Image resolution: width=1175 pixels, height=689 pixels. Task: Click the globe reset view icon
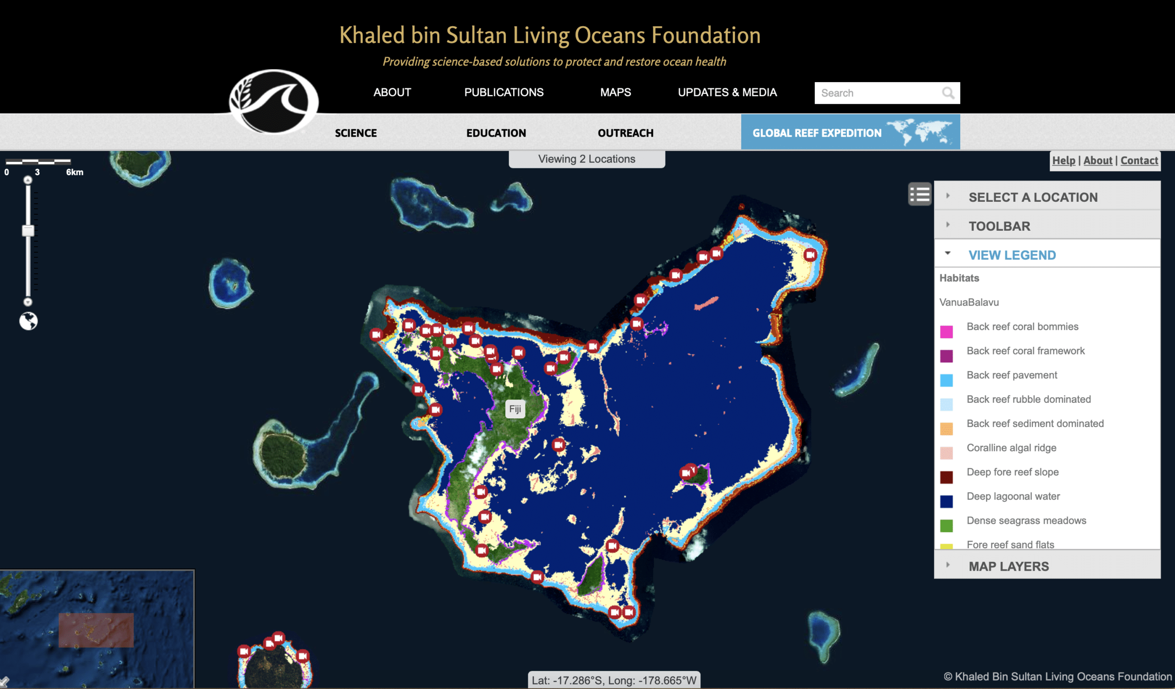pos(28,321)
